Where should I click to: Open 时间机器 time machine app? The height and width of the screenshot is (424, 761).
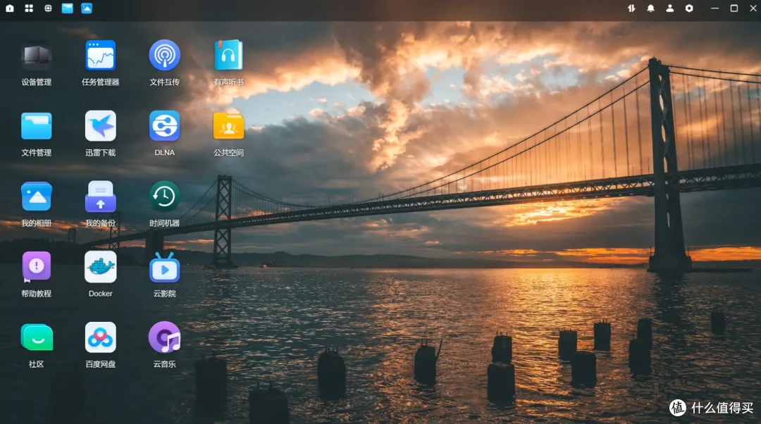click(x=164, y=196)
